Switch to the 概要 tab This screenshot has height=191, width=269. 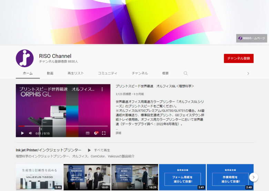pos(166,73)
